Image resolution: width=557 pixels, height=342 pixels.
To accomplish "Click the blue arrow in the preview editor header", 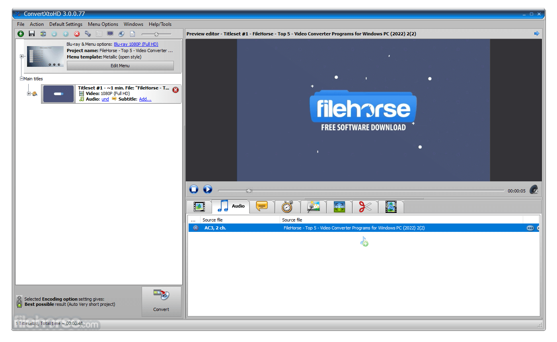I will (x=537, y=33).
